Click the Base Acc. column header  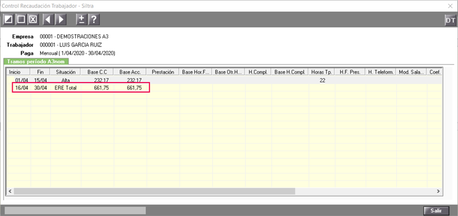(x=130, y=72)
